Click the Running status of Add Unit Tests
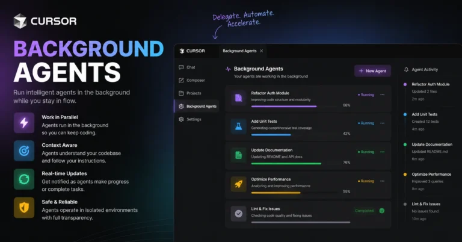This screenshot has height=242, width=462. (x=366, y=123)
